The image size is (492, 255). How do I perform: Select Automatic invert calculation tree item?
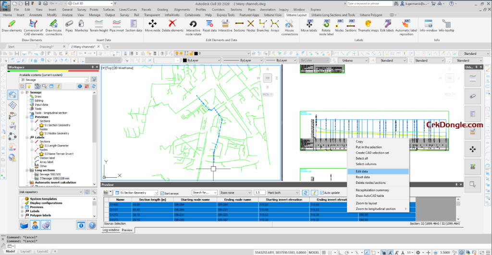point(55,182)
